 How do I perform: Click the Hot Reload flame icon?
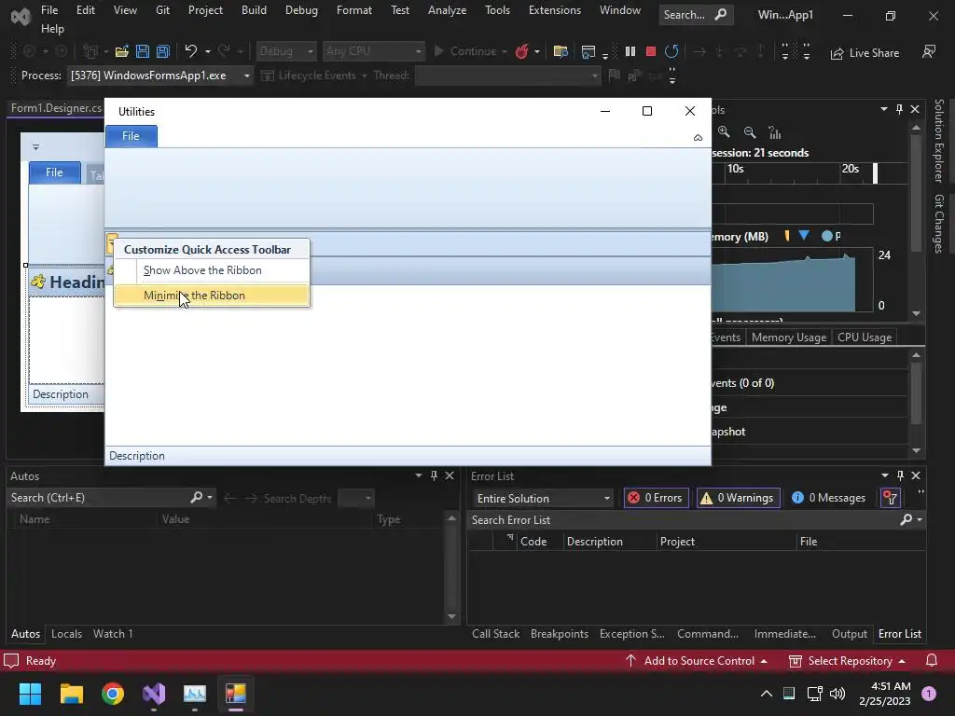521,52
